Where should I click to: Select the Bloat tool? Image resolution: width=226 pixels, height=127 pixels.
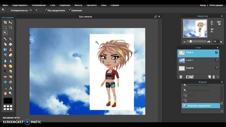tap(5, 82)
